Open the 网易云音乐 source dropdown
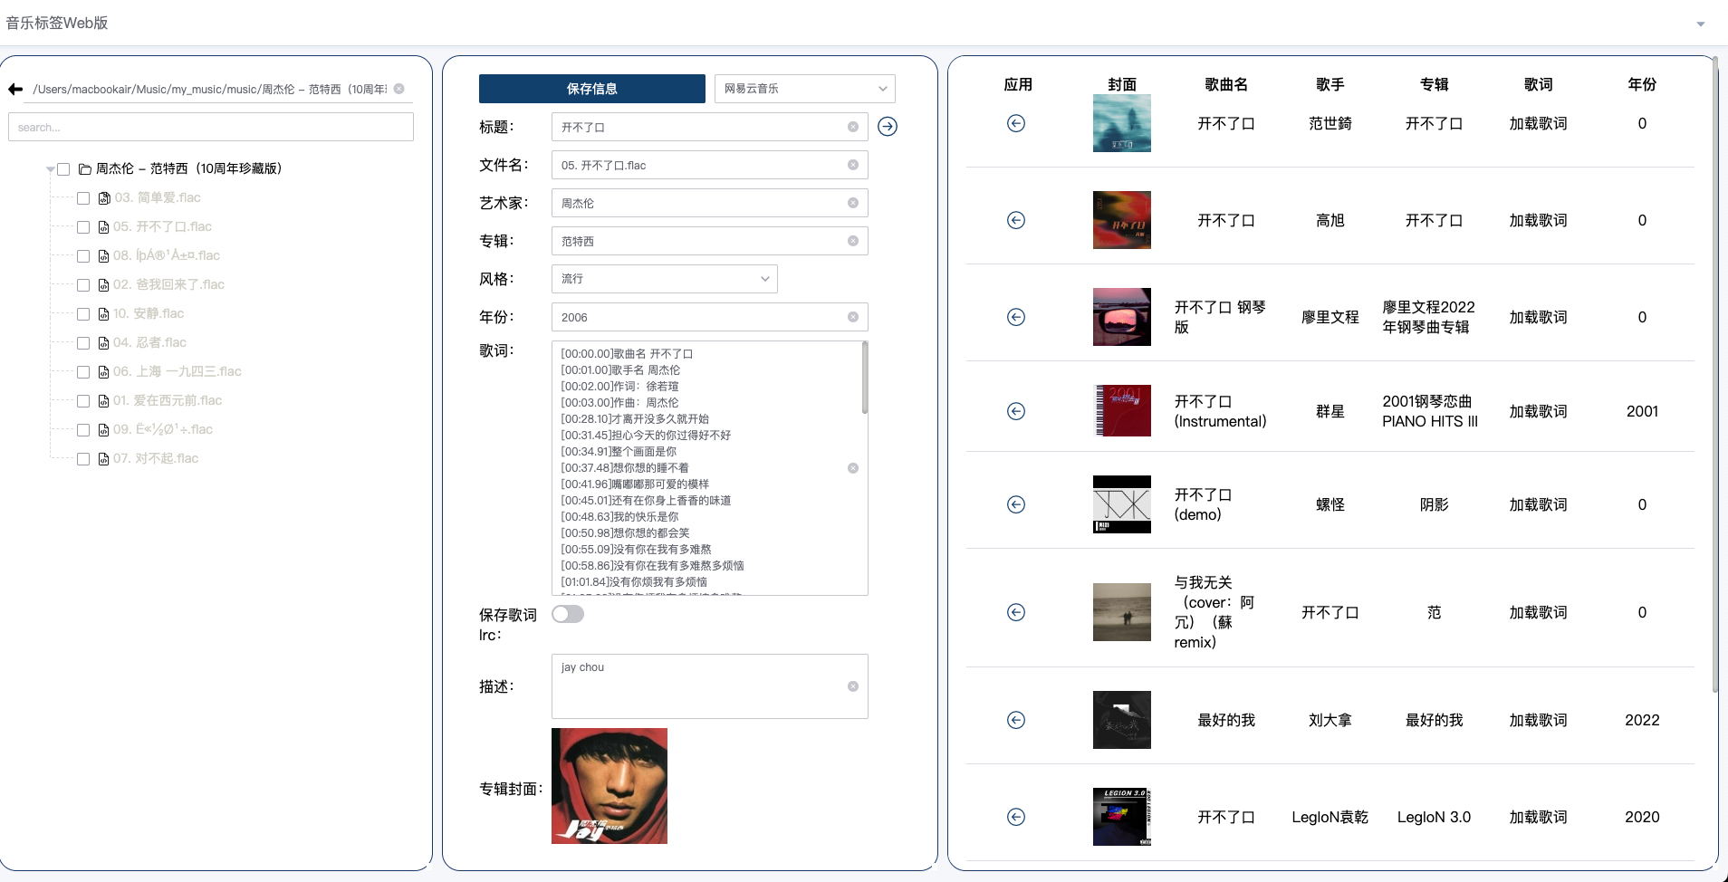This screenshot has height=882, width=1728. [x=805, y=89]
